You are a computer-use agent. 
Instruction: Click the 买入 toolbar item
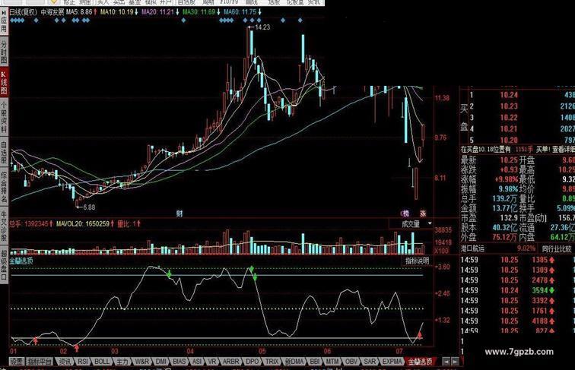click(x=103, y=2)
